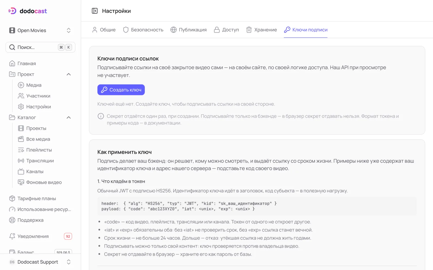Click the 92 notifications badge
Screen dimensions: 433x270
click(68, 236)
